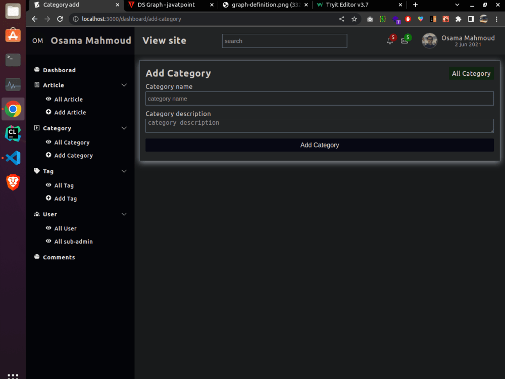Image resolution: width=505 pixels, height=379 pixels.
Task: Submit with the Add Category button
Action: coord(320,145)
